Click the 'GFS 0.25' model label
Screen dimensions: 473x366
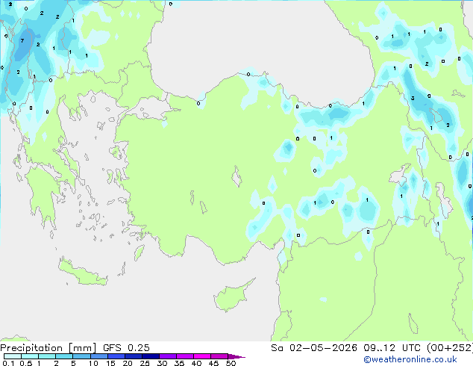[x=126, y=348]
